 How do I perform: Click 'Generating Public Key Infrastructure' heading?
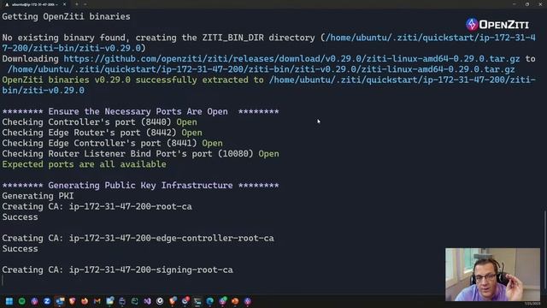[x=140, y=185]
